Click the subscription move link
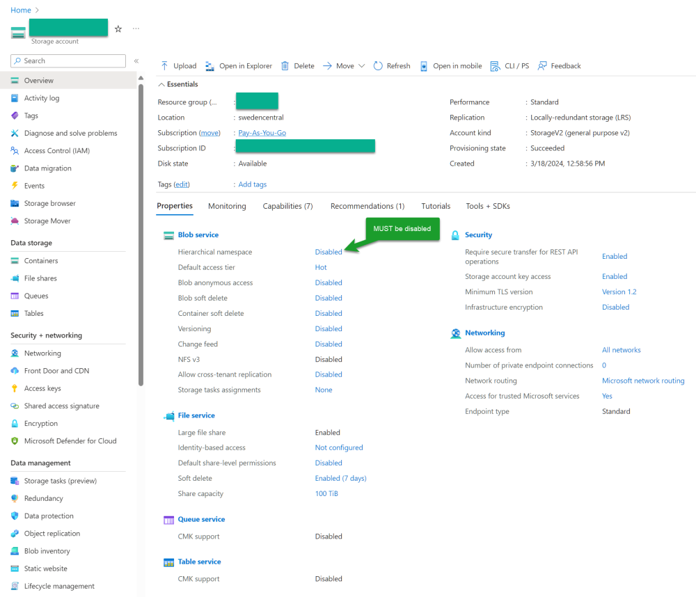The width and height of the screenshot is (696, 597). (x=209, y=133)
